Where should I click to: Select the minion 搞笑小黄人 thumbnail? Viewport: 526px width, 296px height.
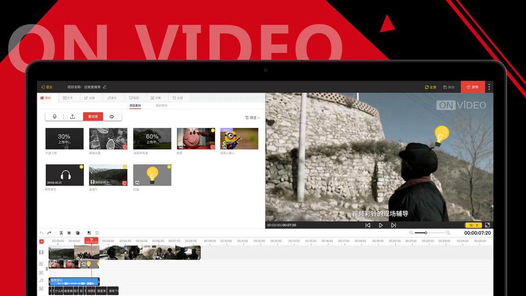(x=239, y=139)
